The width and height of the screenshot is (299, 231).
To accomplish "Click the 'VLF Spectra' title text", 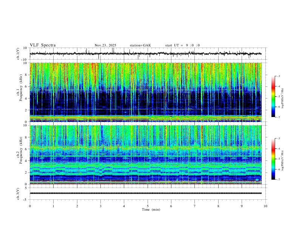I will 43,45.
